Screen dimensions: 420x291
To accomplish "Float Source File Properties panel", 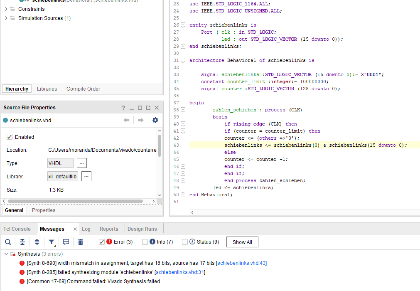I will pyautogui.click(x=148, y=108).
